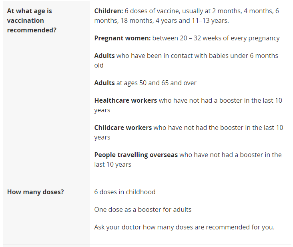Click 'Adults' before 'who have been in contact'

104,56
